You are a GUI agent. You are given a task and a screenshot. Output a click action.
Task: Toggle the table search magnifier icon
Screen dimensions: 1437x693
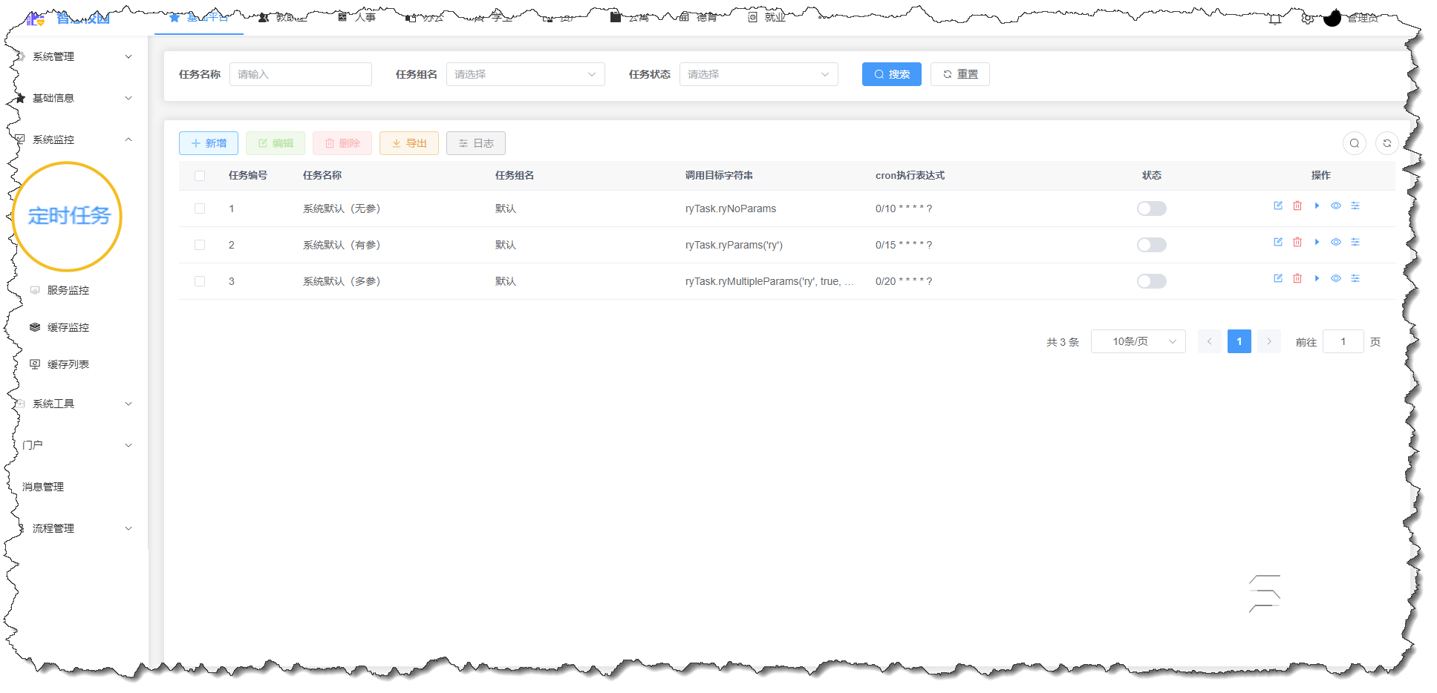[1355, 143]
